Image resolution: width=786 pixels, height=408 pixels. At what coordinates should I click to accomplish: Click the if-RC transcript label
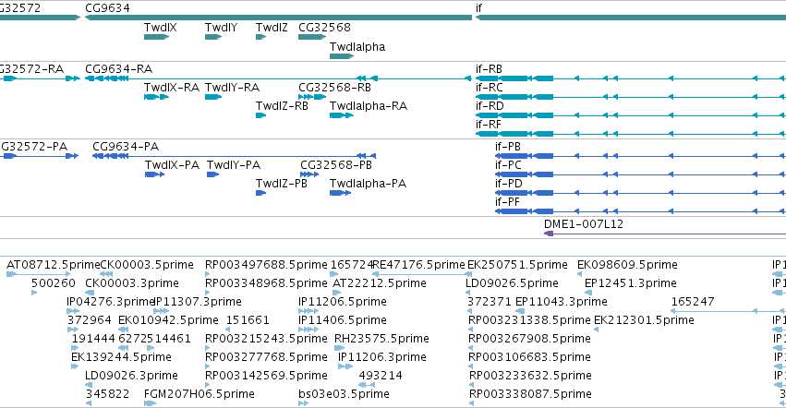(x=490, y=87)
